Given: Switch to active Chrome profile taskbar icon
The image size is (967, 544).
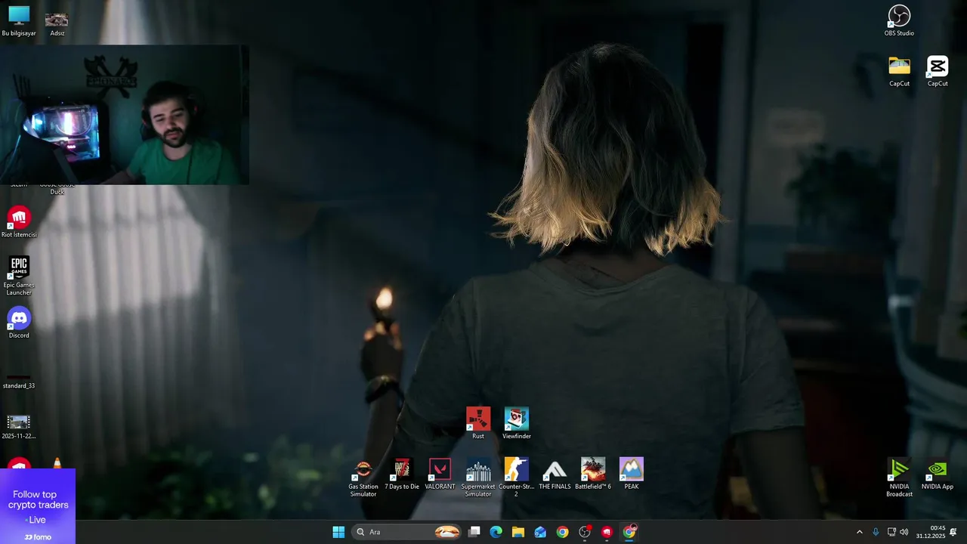Looking at the screenshot, I should point(629,532).
